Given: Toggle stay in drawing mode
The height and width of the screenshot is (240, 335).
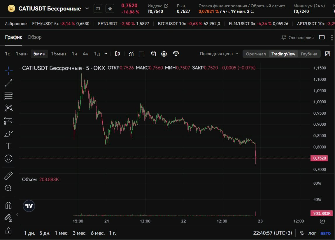Looking at the screenshot, I should [x=8, y=218].
